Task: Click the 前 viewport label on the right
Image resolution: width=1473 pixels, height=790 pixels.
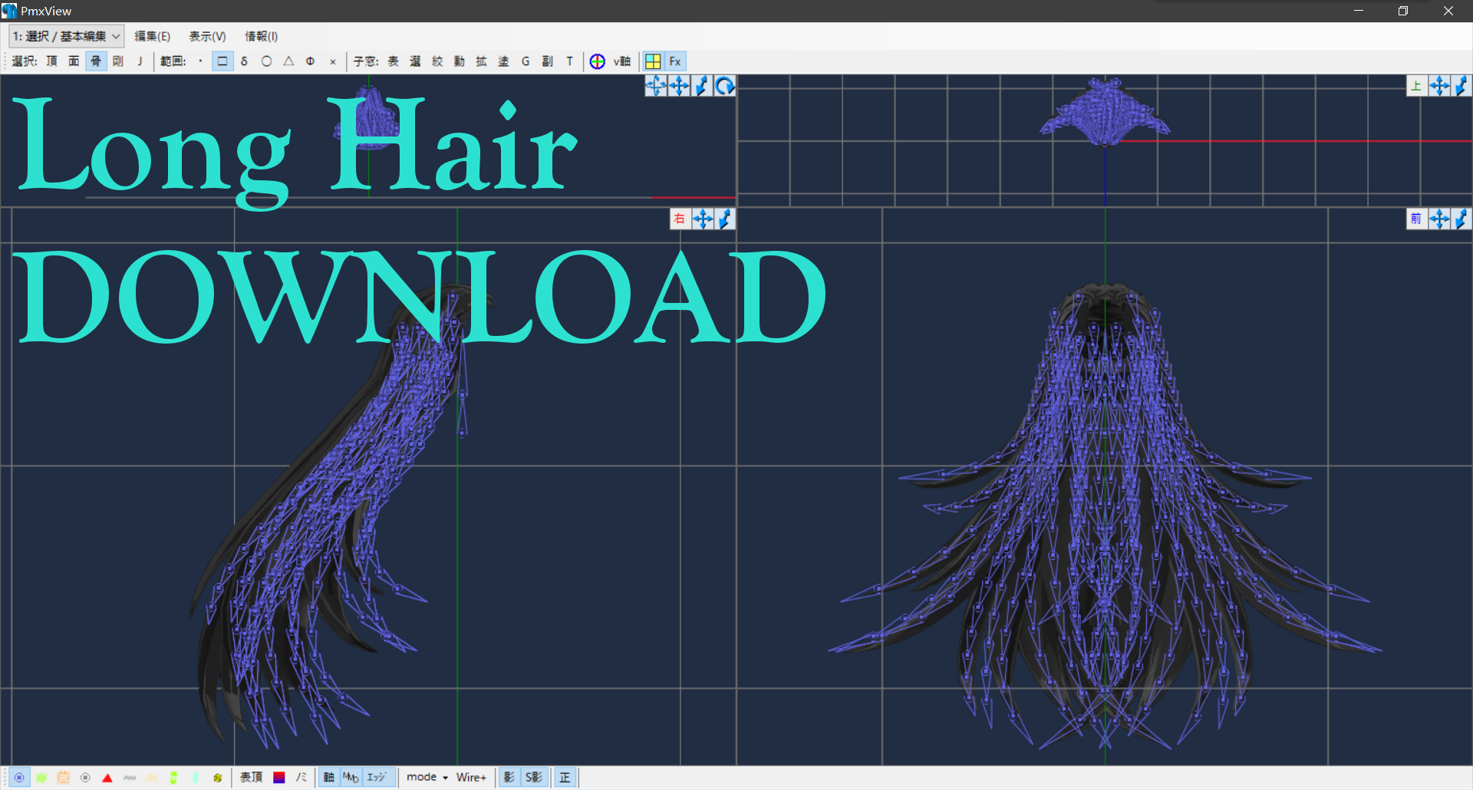Action: coord(1417,219)
